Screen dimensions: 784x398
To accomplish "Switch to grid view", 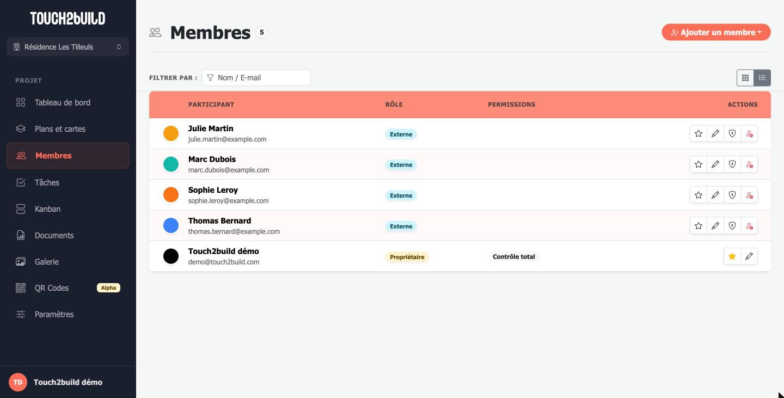I will coord(745,78).
